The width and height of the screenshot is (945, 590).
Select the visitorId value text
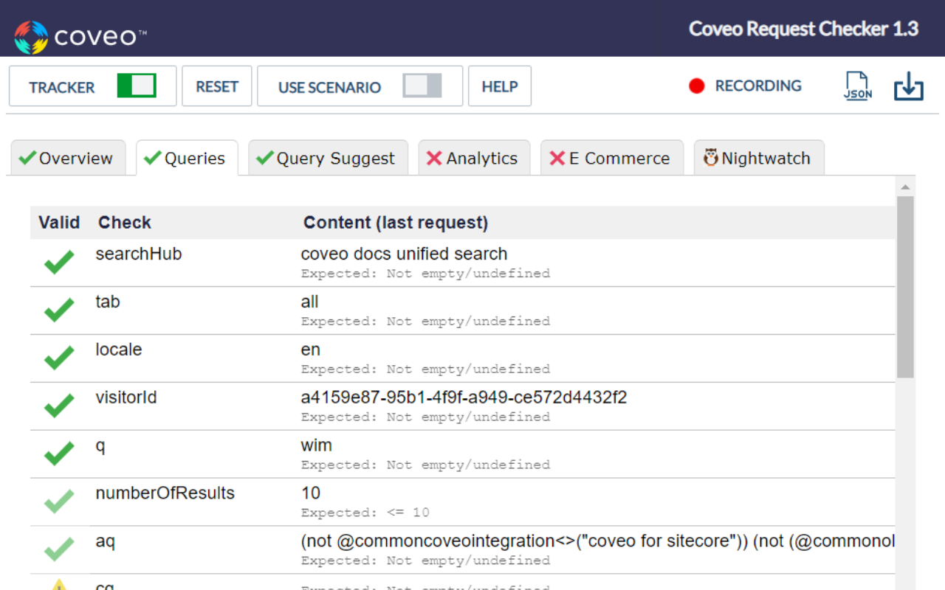(x=464, y=397)
